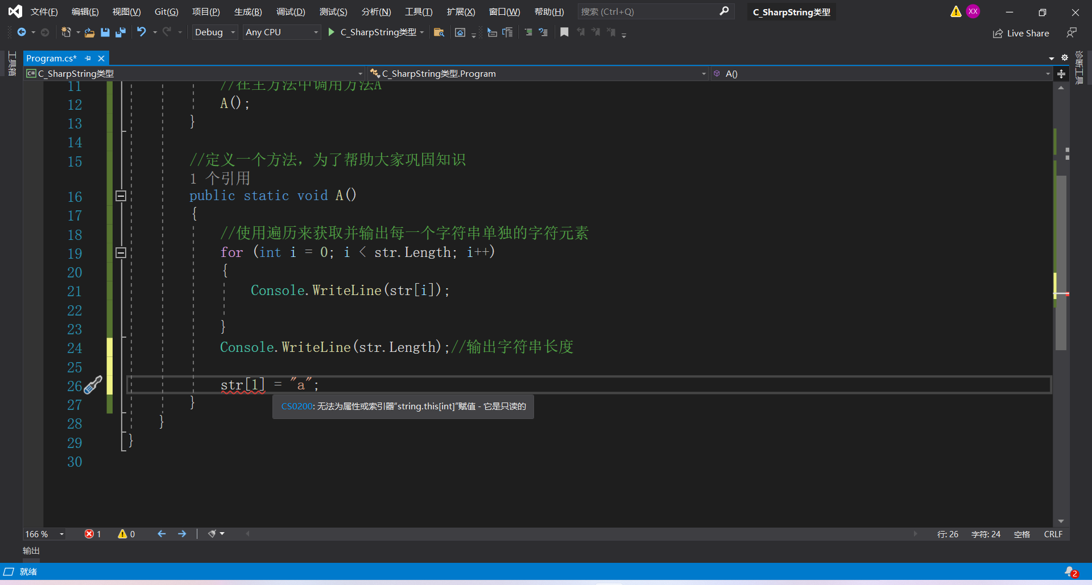Click the split editor plus icon

pos(1061,74)
